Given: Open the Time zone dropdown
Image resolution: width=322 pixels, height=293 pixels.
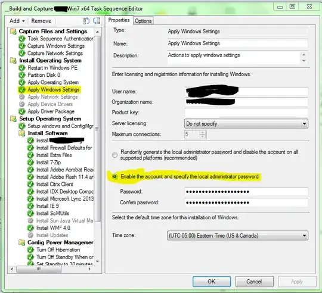Looking at the screenshot, I should coord(237,236).
